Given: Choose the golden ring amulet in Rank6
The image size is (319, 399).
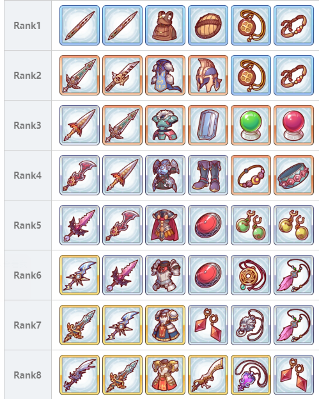Looking at the screenshot, I should coord(251,275).
